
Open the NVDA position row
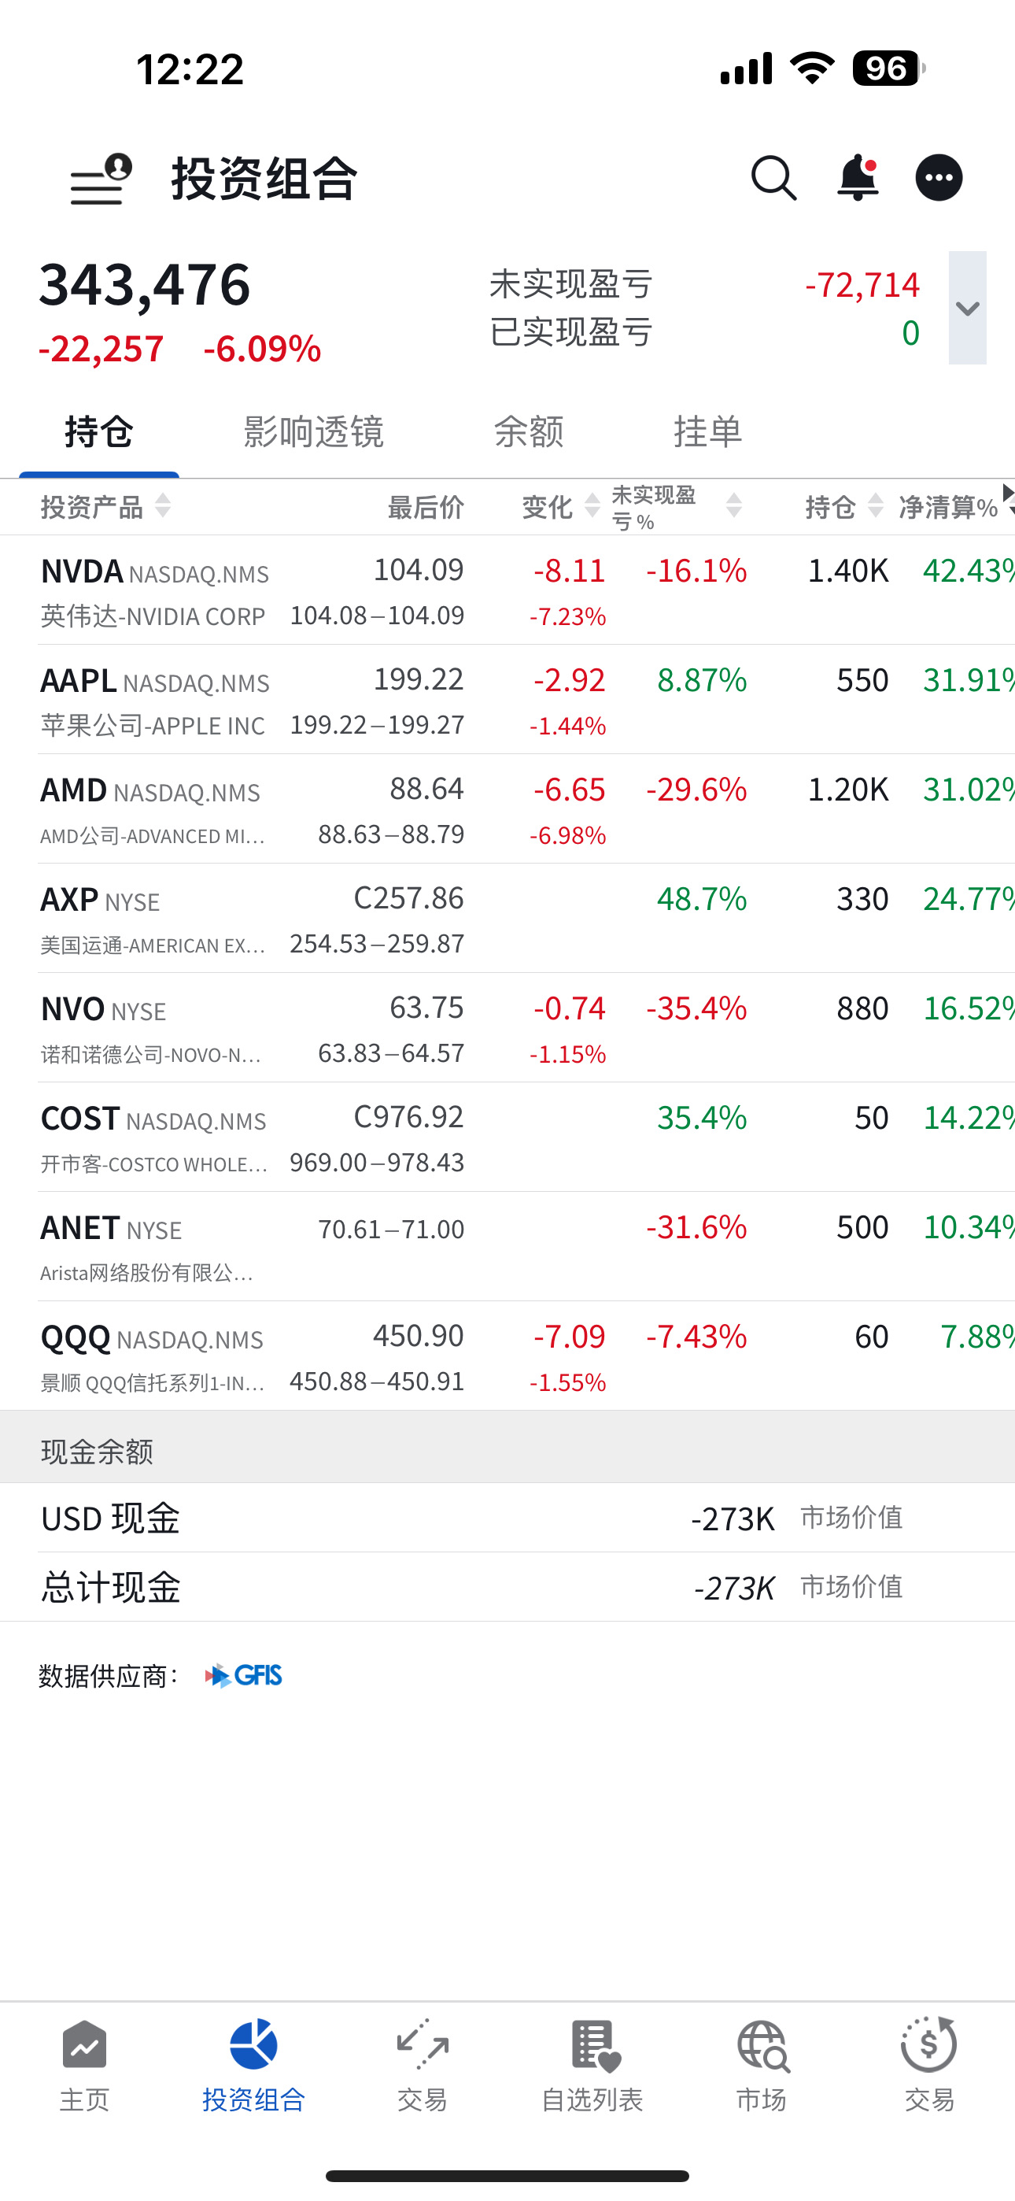pyautogui.click(x=507, y=590)
